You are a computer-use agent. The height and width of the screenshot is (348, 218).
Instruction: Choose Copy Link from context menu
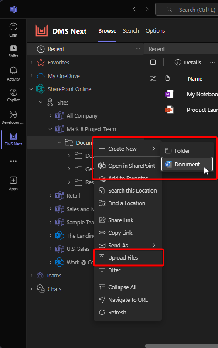pos(128,233)
